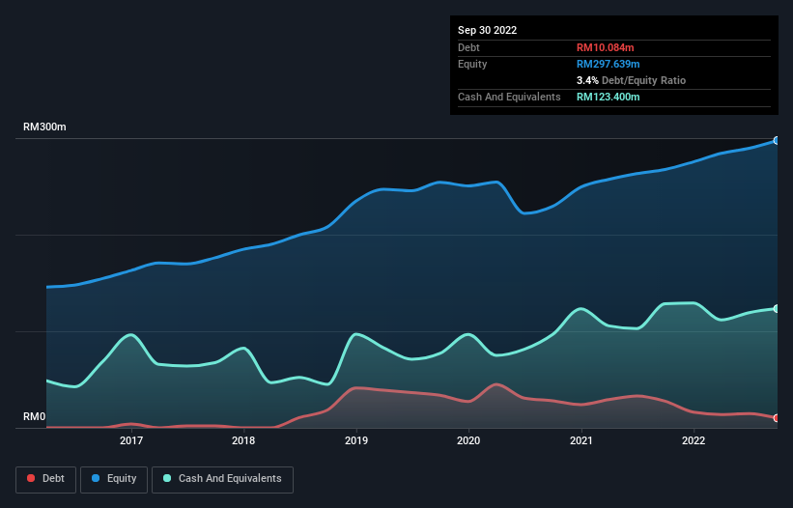Click the RM300m y-axis label
This screenshot has width=793, height=508.
[44, 127]
